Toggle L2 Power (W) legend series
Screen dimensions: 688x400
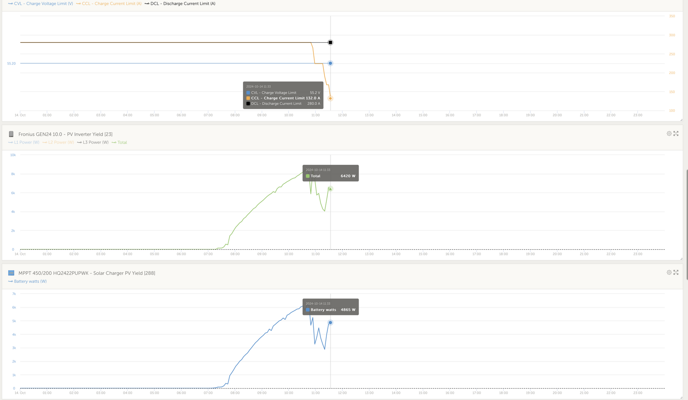(x=58, y=142)
